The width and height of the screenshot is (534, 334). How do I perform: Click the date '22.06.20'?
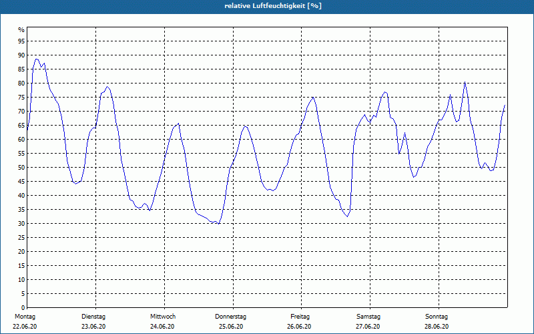tap(25, 327)
